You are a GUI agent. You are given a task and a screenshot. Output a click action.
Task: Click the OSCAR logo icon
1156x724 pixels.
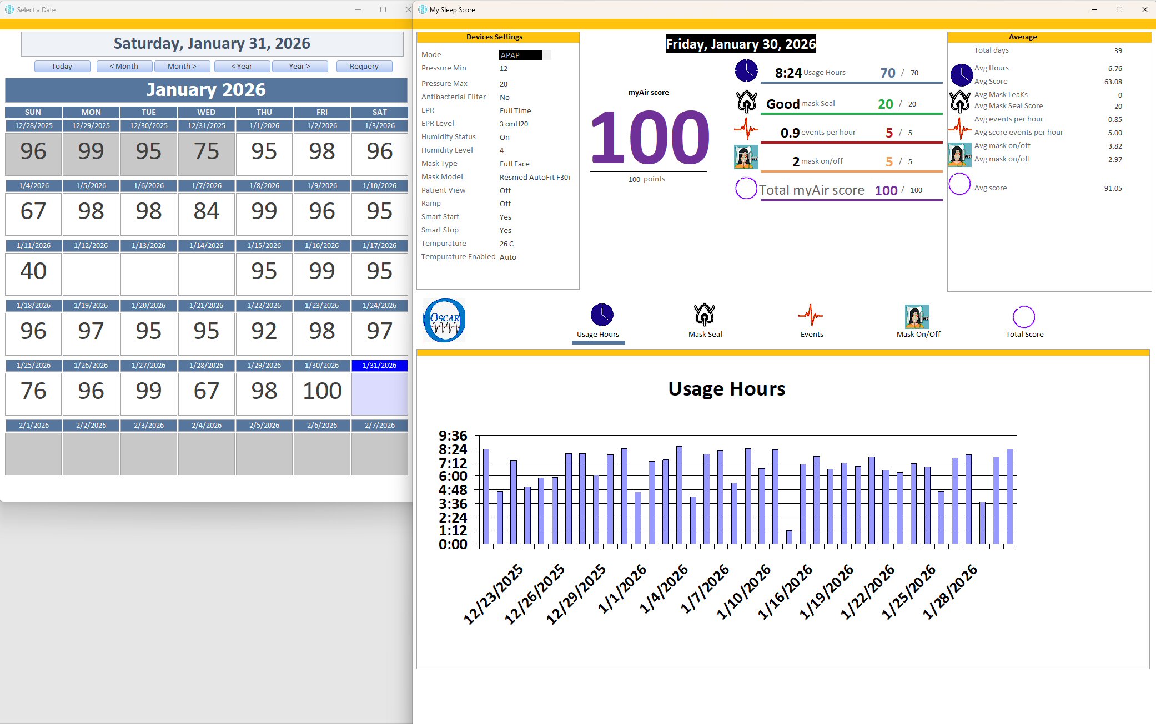click(444, 320)
